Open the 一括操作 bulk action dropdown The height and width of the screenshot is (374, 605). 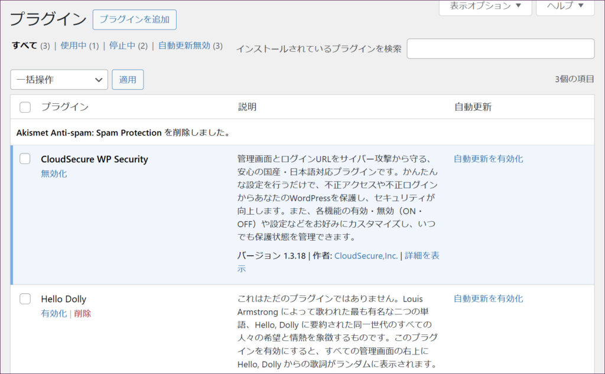[59, 80]
